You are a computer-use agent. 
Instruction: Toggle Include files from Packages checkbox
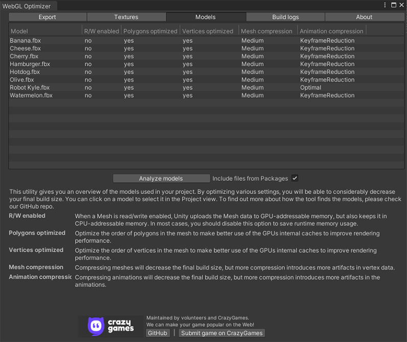click(x=295, y=178)
